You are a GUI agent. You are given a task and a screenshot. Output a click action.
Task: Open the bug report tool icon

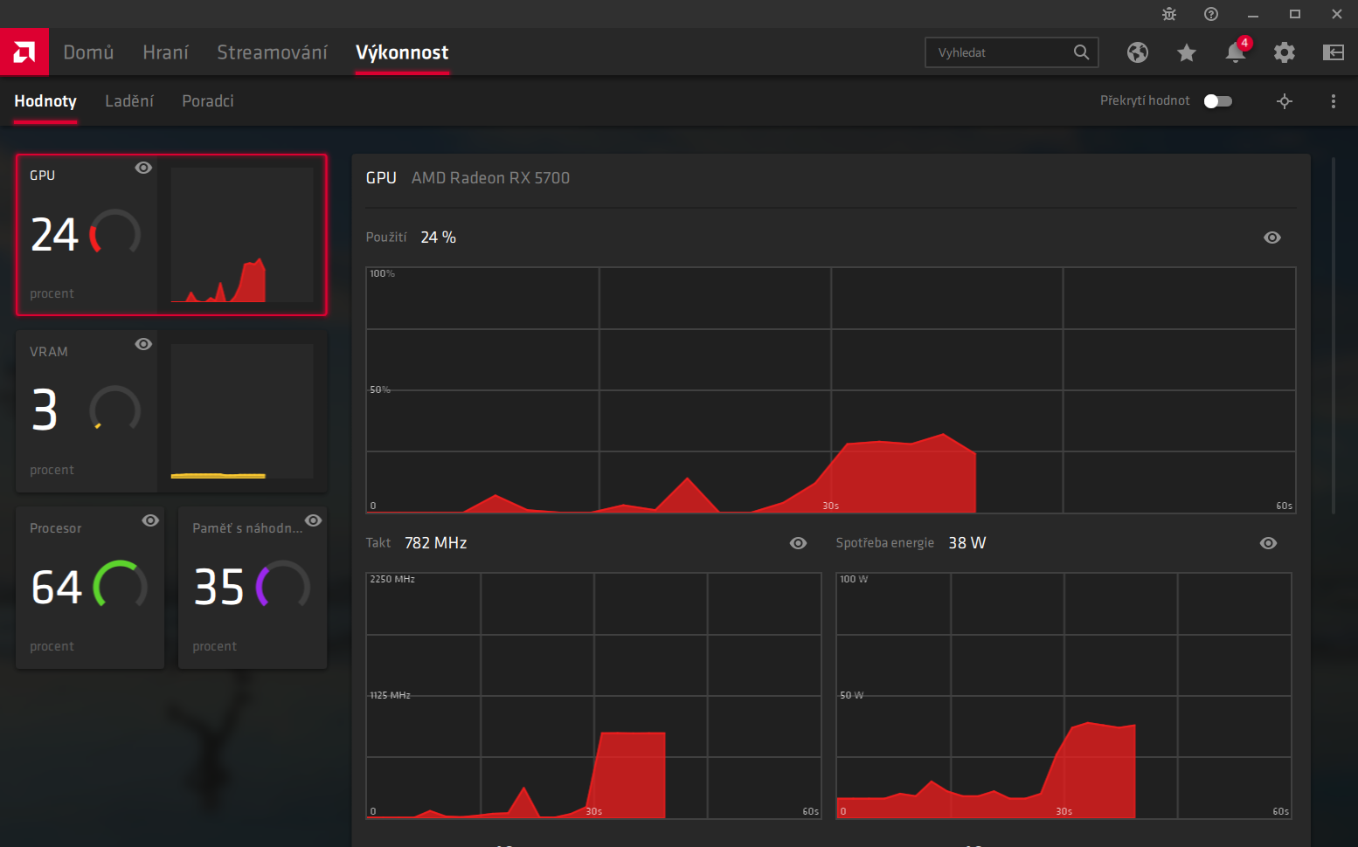coord(1169,14)
